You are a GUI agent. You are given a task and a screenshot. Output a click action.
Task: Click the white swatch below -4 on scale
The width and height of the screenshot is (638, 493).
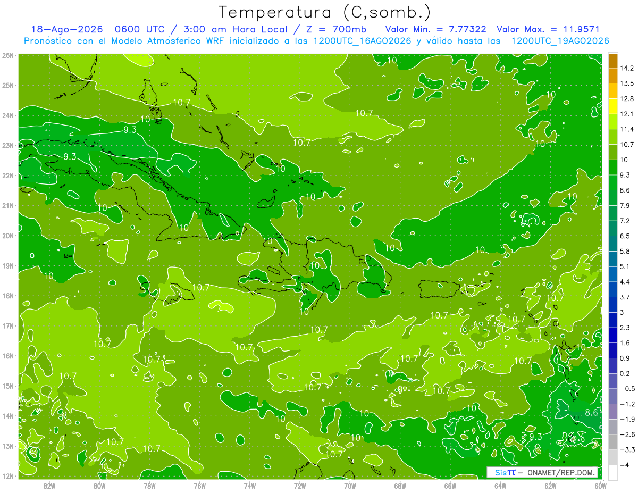click(613, 472)
